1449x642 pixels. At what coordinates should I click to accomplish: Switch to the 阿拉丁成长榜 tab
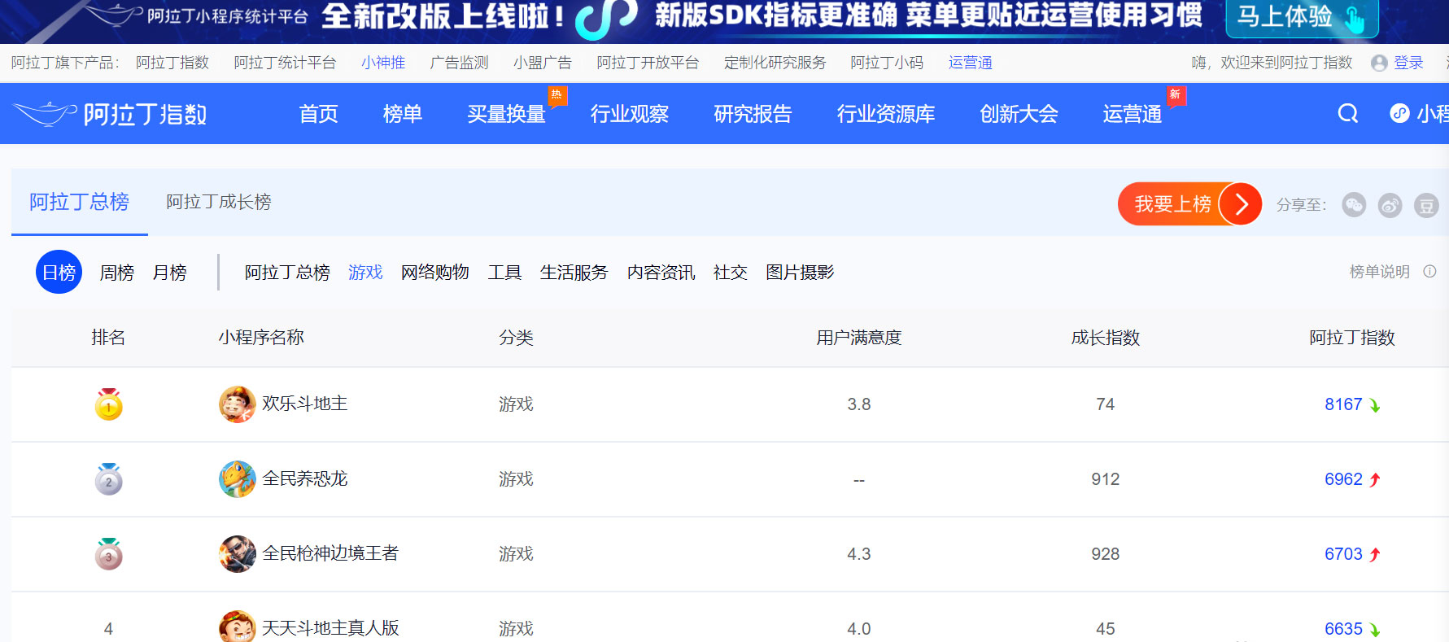[219, 202]
